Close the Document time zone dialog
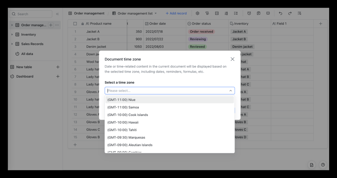Screen dimensions: 337x178 (232, 59)
